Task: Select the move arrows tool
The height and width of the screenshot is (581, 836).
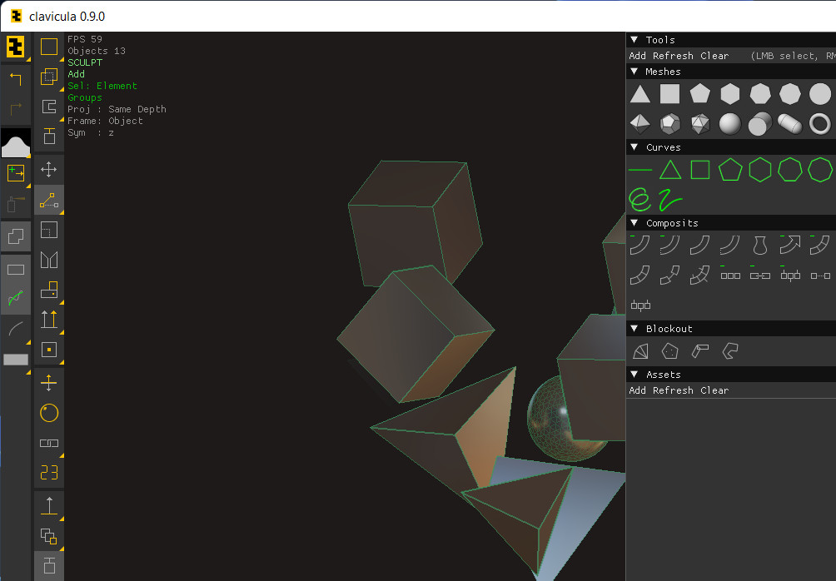Action: pos(48,170)
